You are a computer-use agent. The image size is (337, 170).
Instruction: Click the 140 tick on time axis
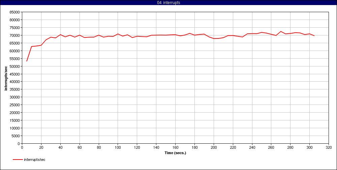tap(156, 147)
